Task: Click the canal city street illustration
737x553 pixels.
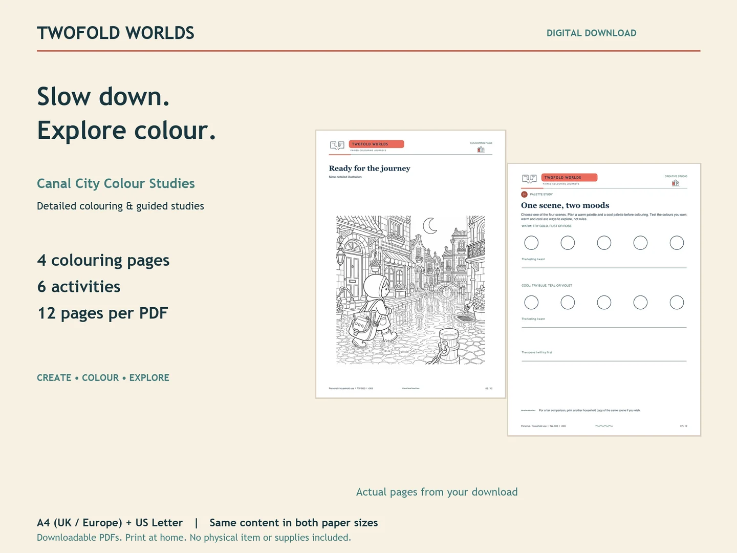Action: coord(410,290)
